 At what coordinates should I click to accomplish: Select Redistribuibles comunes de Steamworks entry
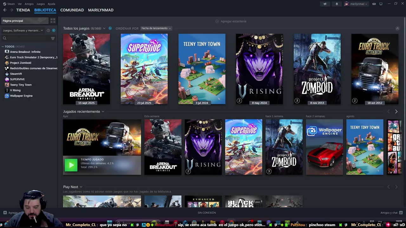pos(31,68)
